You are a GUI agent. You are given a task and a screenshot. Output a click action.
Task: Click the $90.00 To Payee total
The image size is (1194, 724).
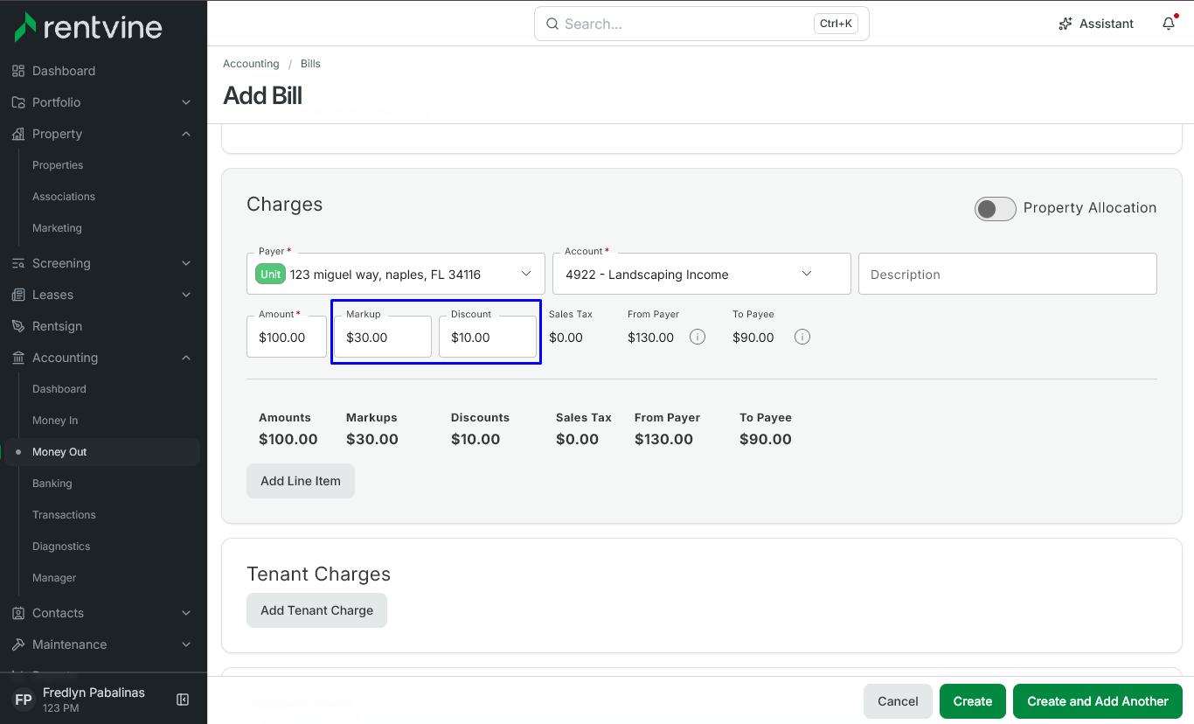(766, 439)
